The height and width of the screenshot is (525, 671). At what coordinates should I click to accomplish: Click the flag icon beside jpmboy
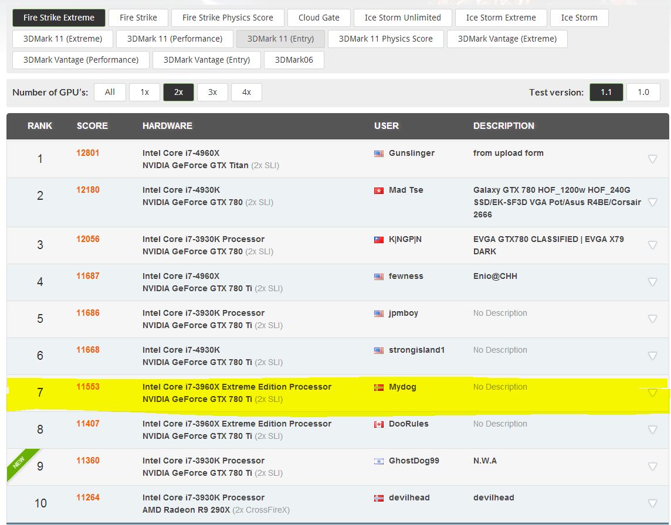pos(379,313)
